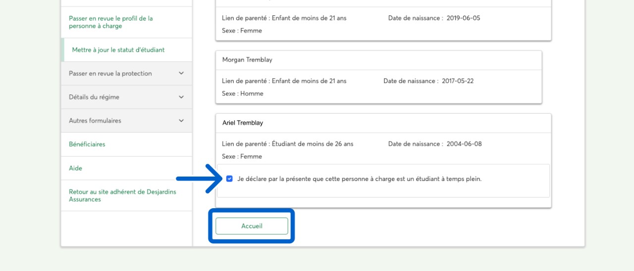
Task: Click the blue arrow pointing at the checkbox
Action: tap(200, 179)
